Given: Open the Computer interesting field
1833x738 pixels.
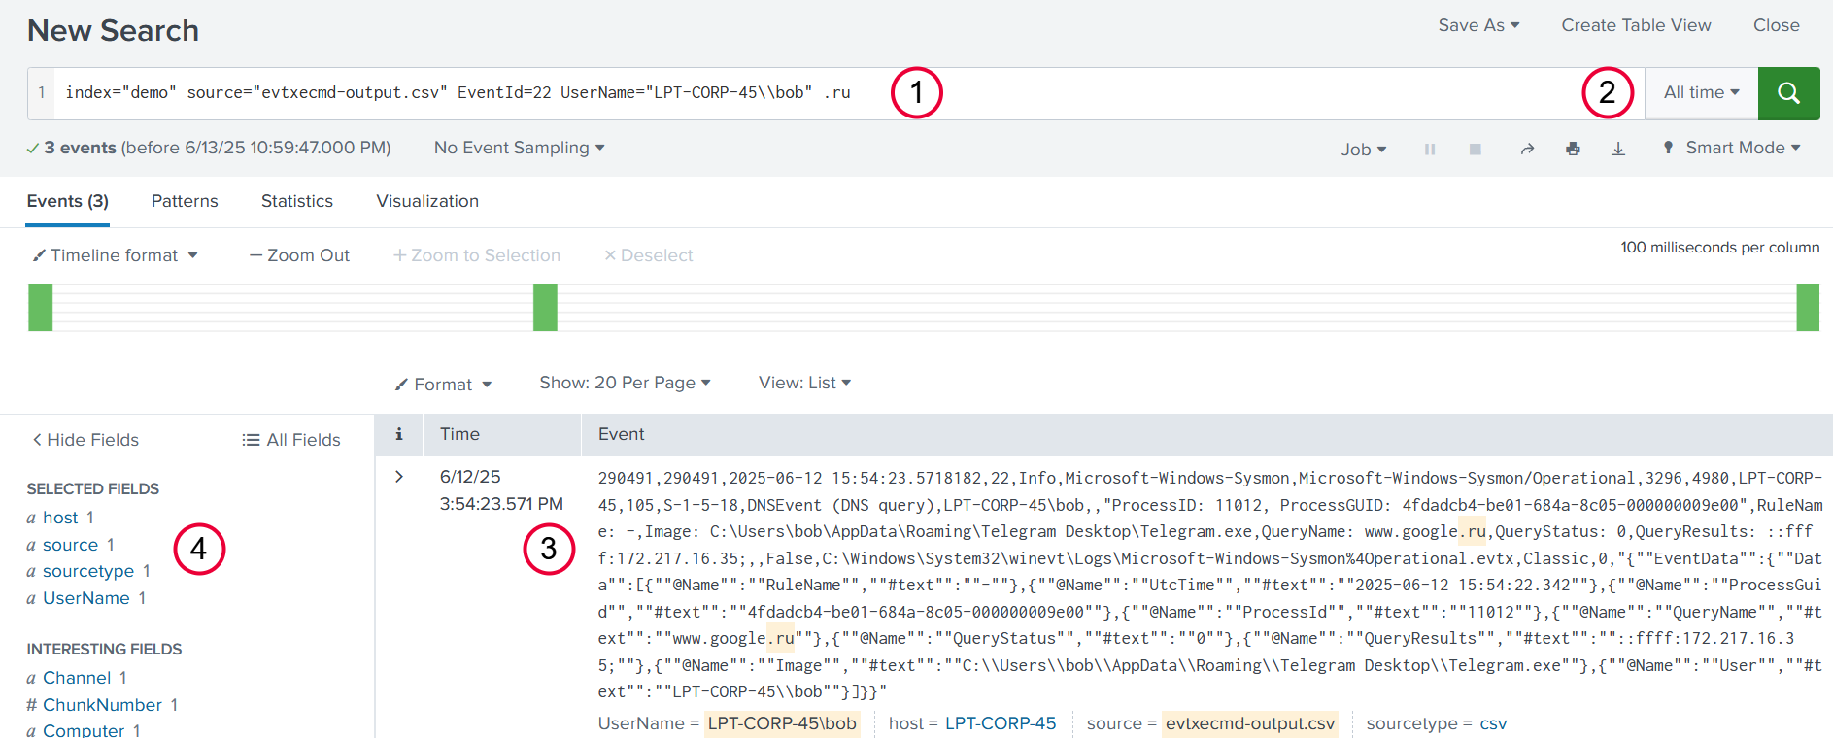Looking at the screenshot, I should click(84, 730).
